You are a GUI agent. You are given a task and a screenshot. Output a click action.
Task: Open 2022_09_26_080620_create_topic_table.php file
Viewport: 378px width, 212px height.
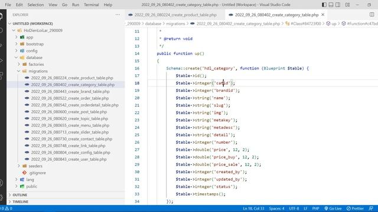70,118
